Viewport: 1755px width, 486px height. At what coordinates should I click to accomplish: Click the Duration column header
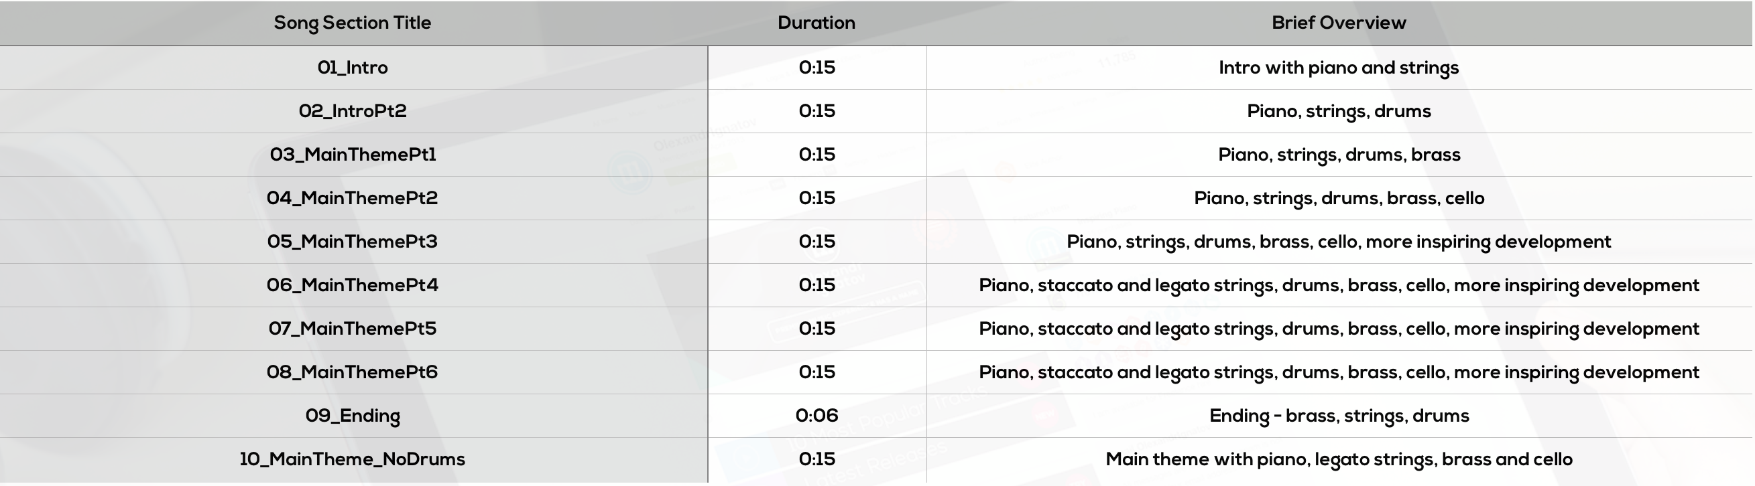tap(816, 23)
